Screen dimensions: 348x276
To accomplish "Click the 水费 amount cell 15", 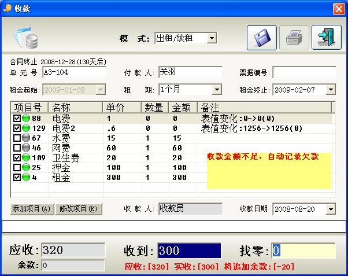I will 177,138.
